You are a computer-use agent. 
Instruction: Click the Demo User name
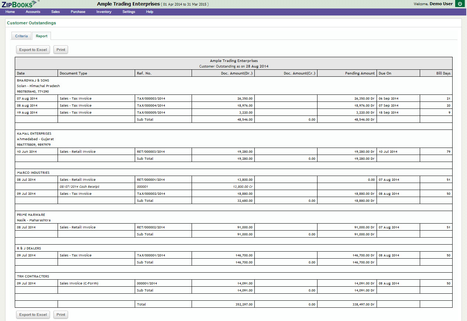pos(441,4)
